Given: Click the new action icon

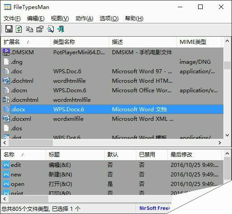Looking at the screenshot, I should tap(6, 175).
